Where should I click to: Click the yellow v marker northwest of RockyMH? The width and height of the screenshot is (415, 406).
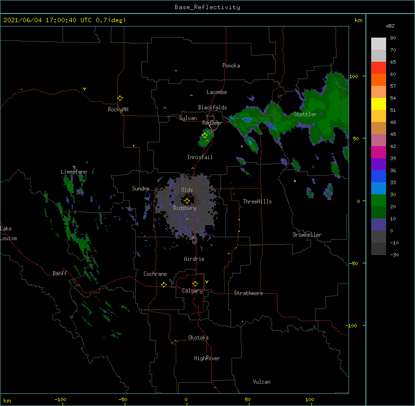pyautogui.click(x=84, y=89)
